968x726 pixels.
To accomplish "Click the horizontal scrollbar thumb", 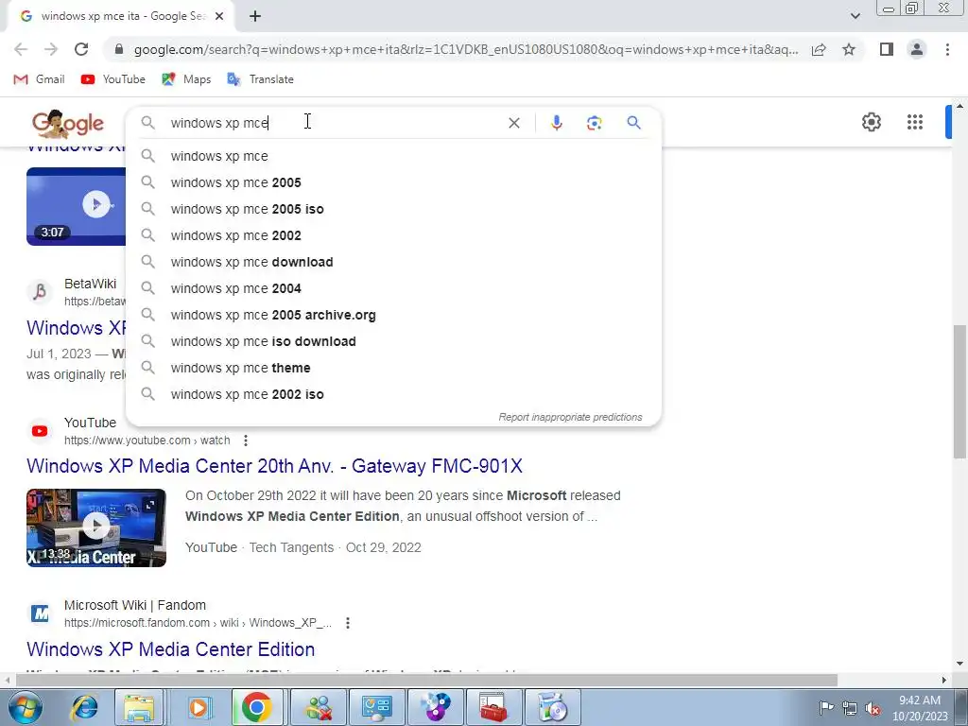I will click(426, 681).
